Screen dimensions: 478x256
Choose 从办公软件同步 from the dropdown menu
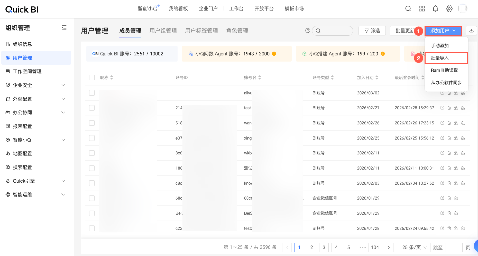pos(446,83)
